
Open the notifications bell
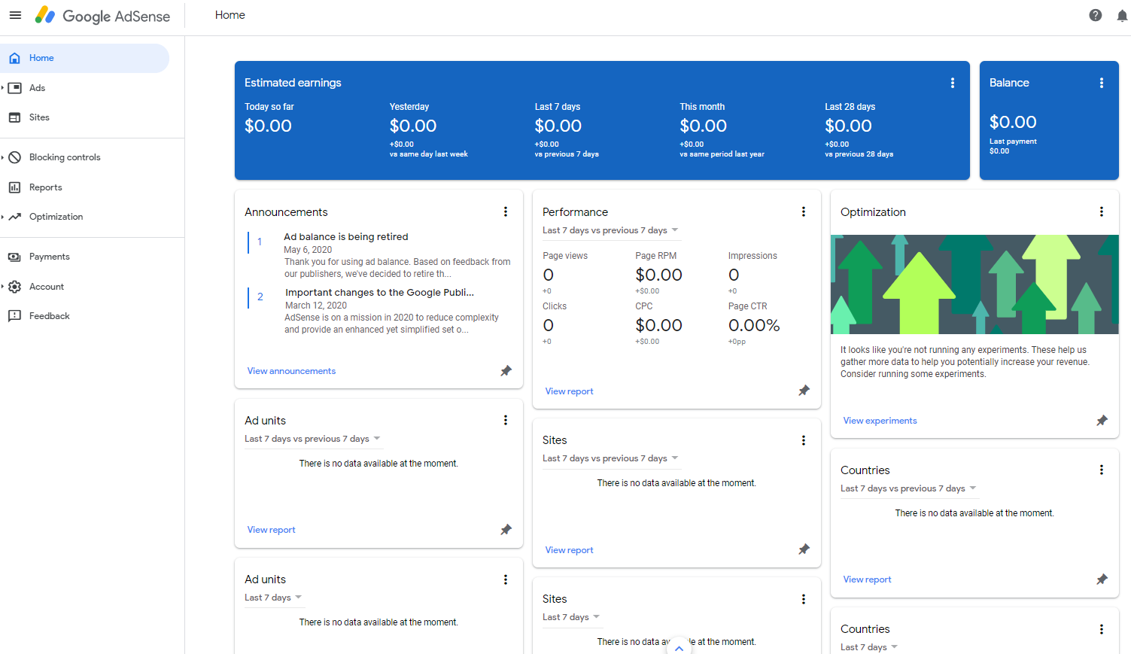click(x=1122, y=16)
